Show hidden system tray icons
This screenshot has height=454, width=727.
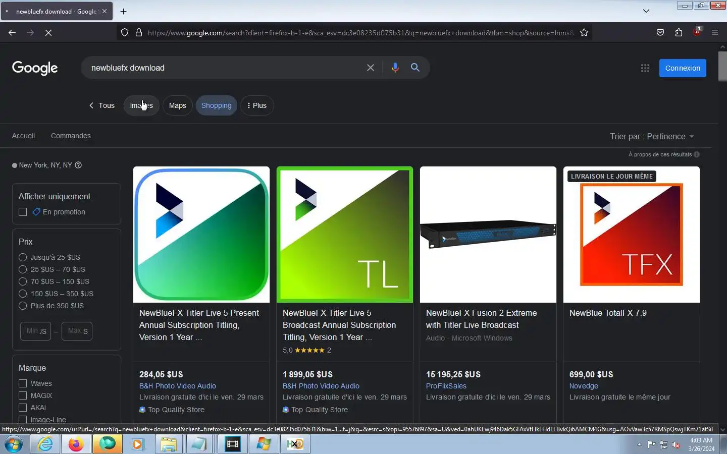pos(639,444)
